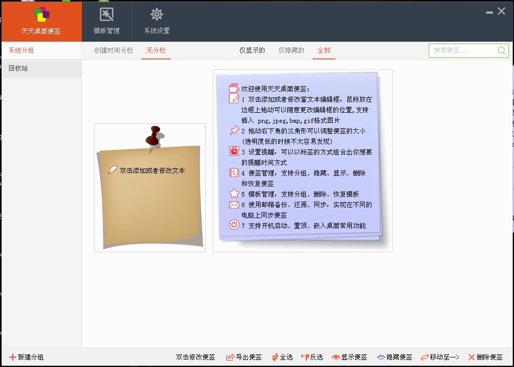Hide selected notes with 隐藏便签
The height and width of the screenshot is (367, 514).
click(395, 357)
